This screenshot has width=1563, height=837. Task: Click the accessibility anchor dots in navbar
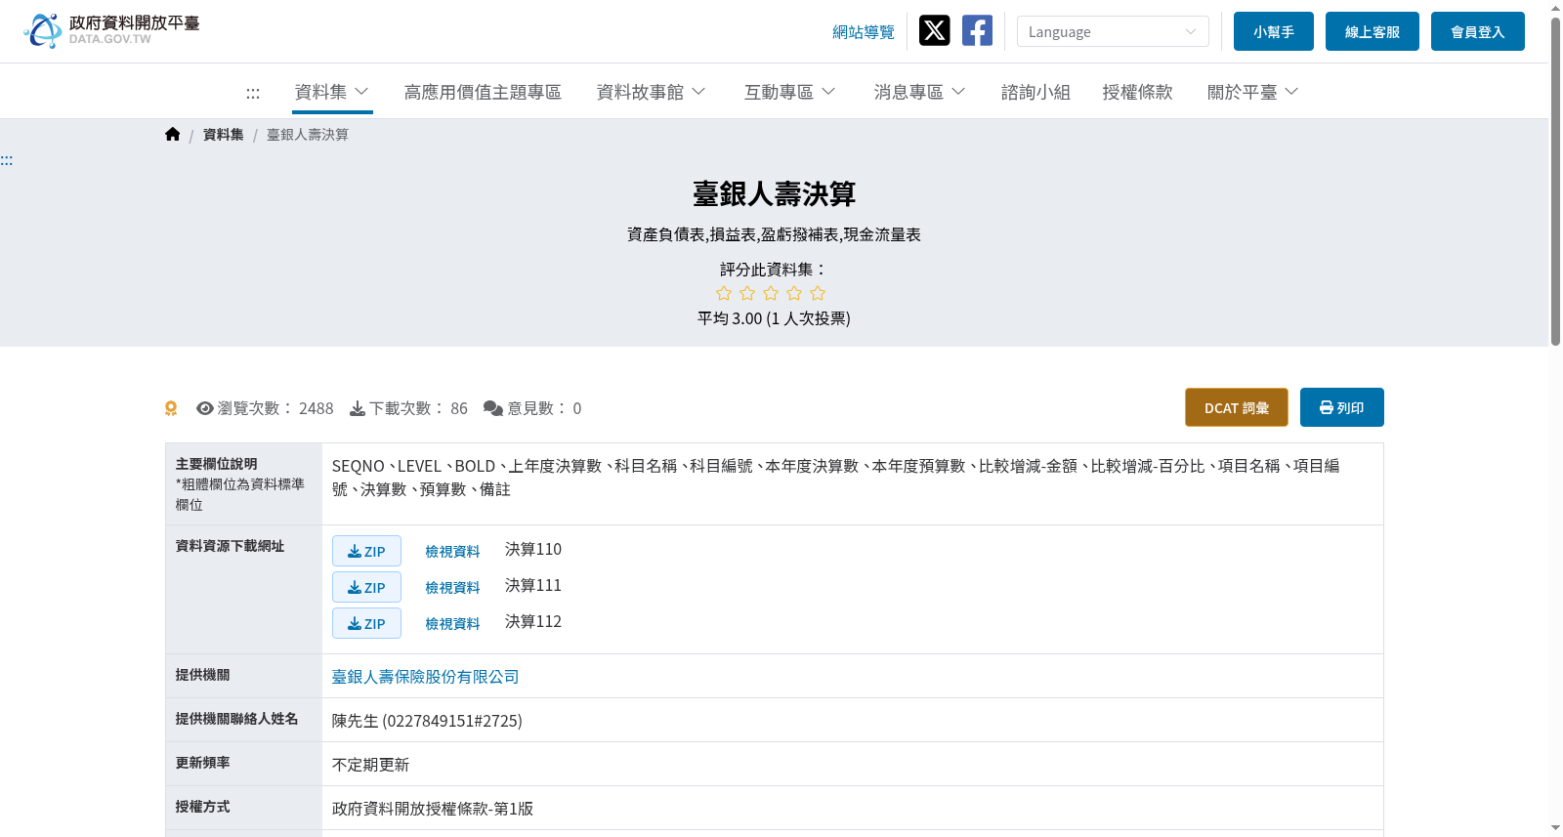(253, 93)
